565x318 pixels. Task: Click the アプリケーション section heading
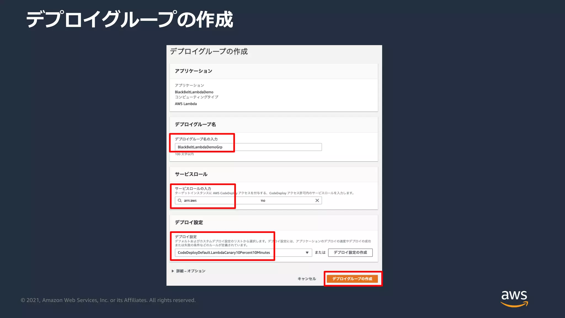coord(193,71)
